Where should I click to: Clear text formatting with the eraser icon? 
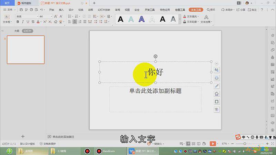[56, 22]
